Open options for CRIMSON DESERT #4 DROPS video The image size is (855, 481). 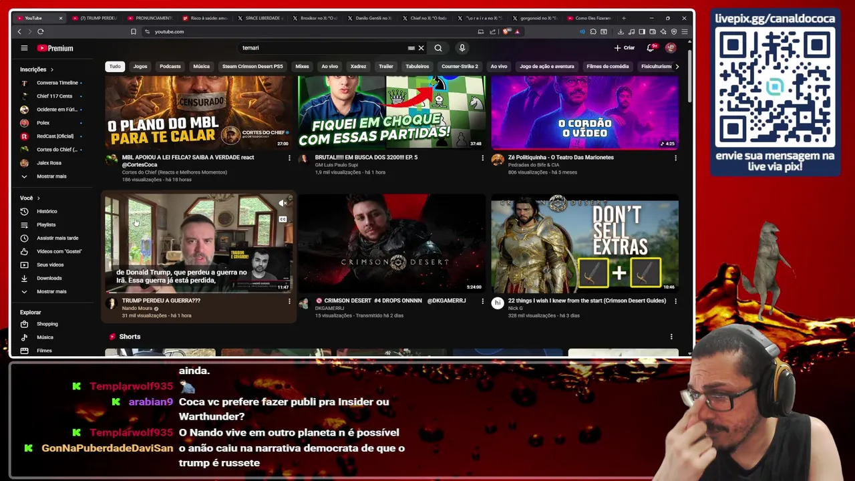coord(482,301)
